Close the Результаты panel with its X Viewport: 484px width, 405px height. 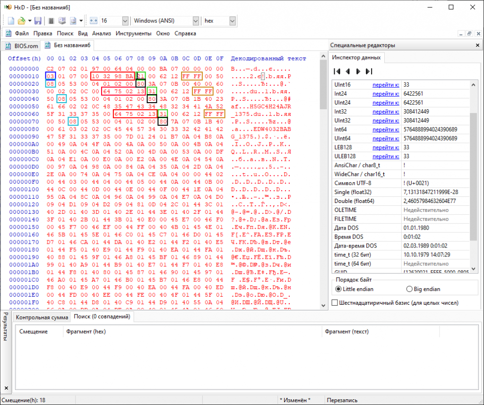[6, 387]
